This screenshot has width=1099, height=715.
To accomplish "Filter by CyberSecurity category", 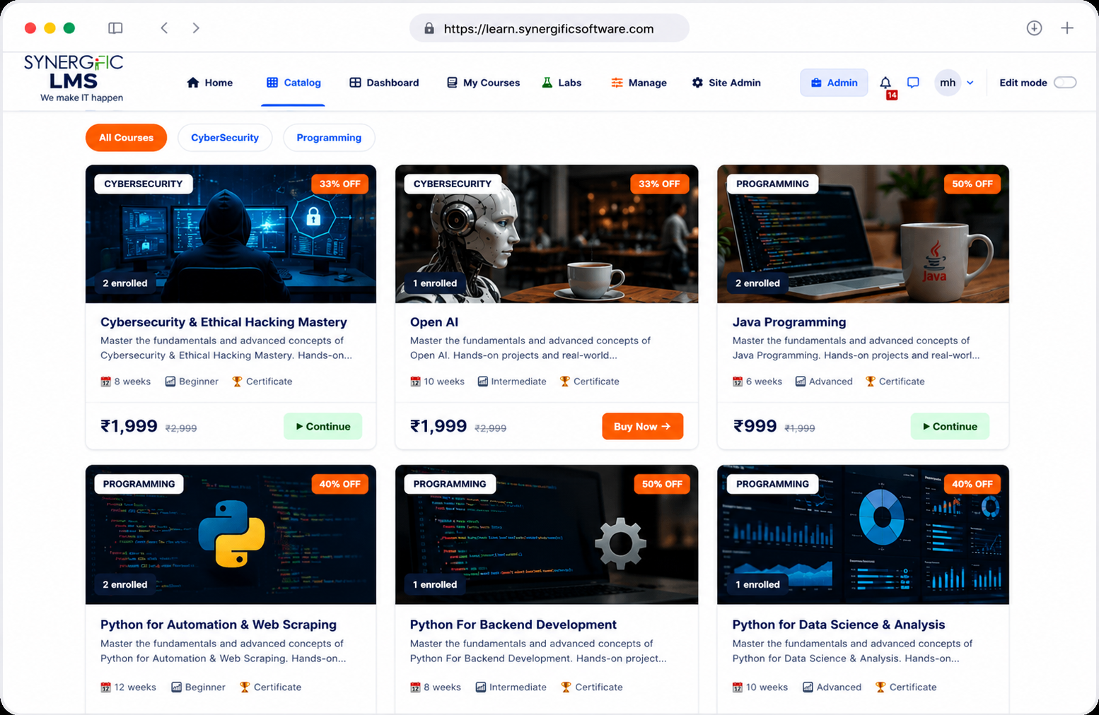I will click(225, 138).
